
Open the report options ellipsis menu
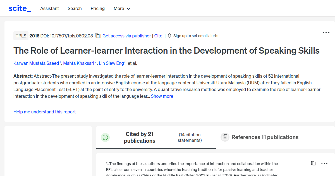tap(326, 32)
